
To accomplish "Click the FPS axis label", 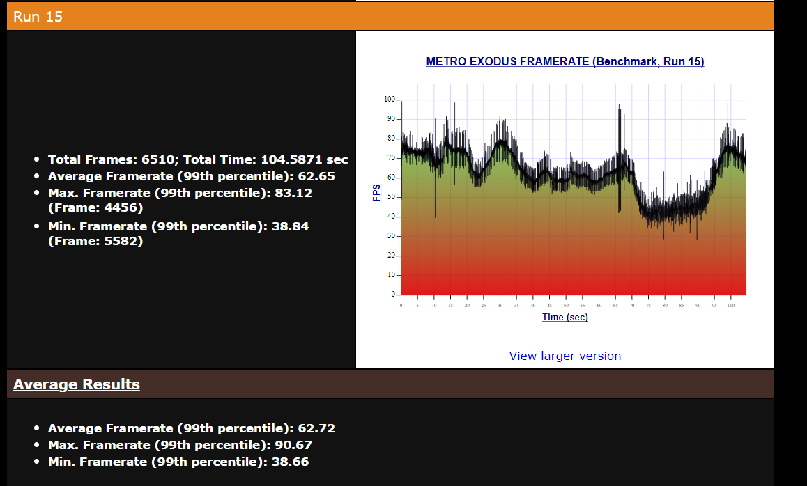I will coord(377,193).
